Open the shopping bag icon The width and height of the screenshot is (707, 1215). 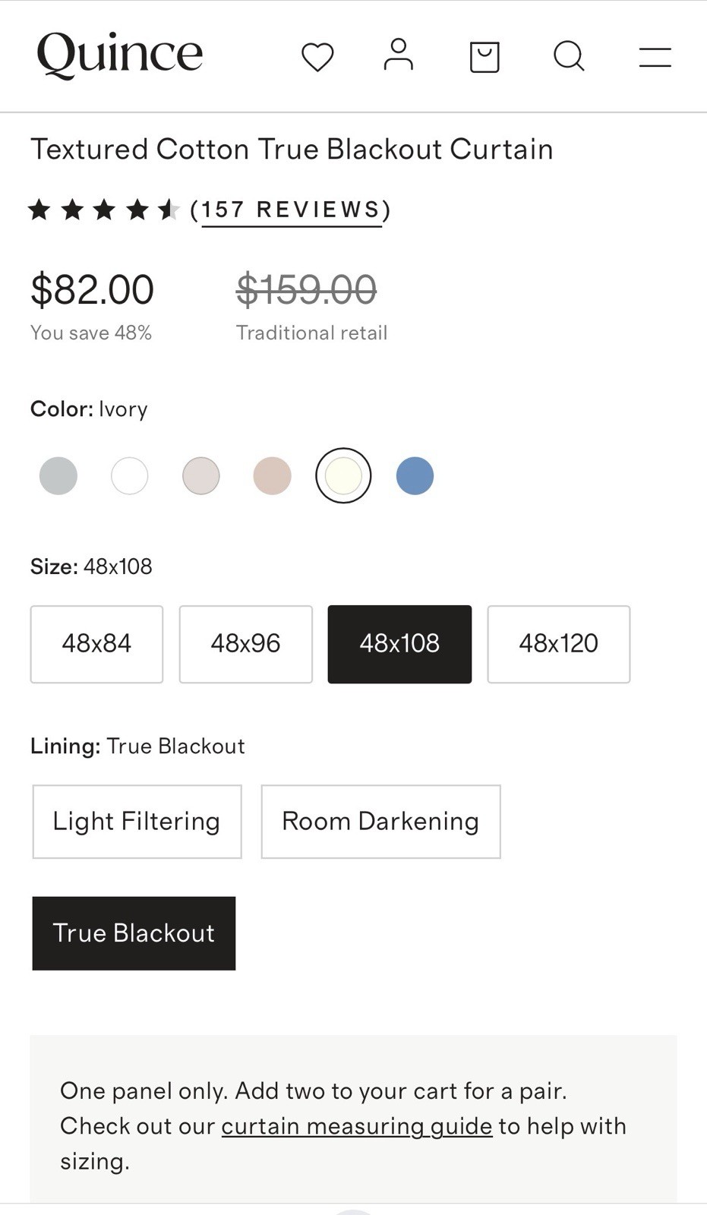[484, 57]
